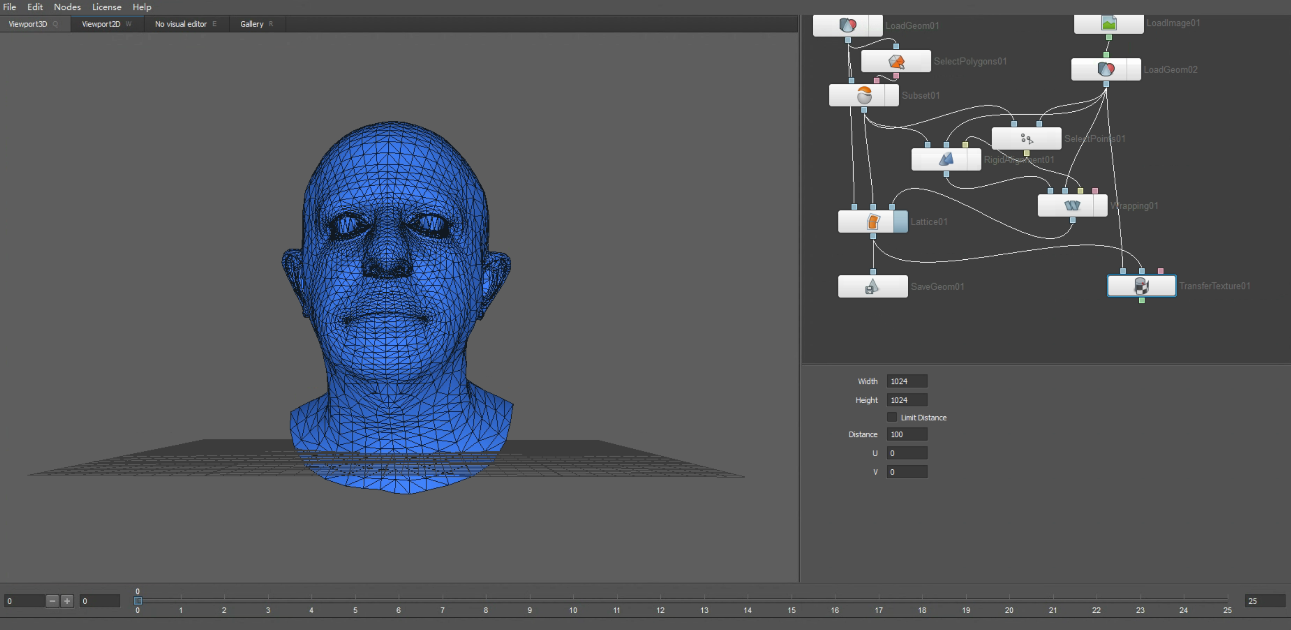Select the RigidAlignment01 node icon
The height and width of the screenshot is (630, 1291).
pyautogui.click(x=946, y=160)
